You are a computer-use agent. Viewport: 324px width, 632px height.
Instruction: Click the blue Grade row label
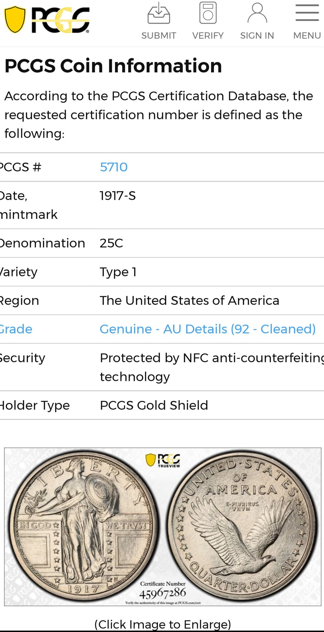pyautogui.click(x=16, y=329)
